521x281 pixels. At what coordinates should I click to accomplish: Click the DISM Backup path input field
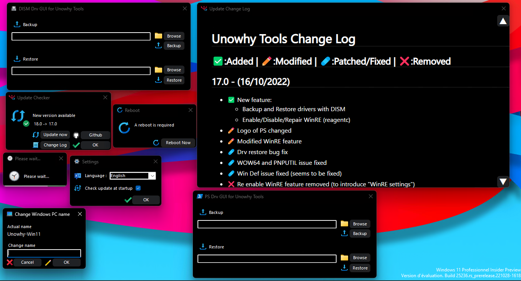(x=81, y=36)
